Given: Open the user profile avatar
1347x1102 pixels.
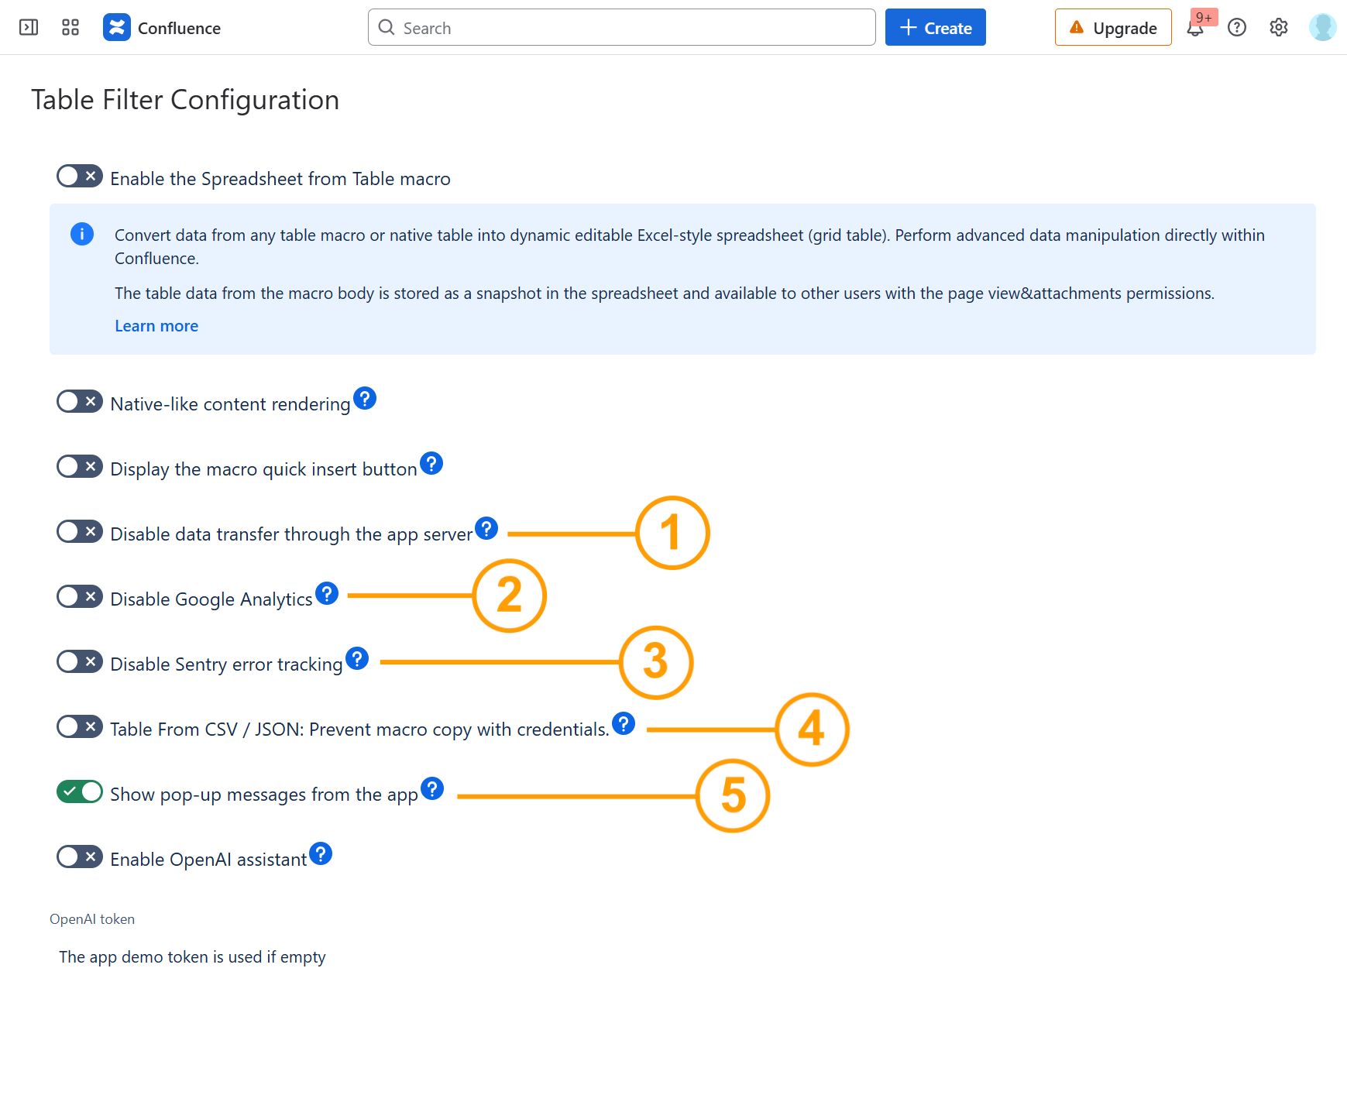Looking at the screenshot, I should [1322, 28].
